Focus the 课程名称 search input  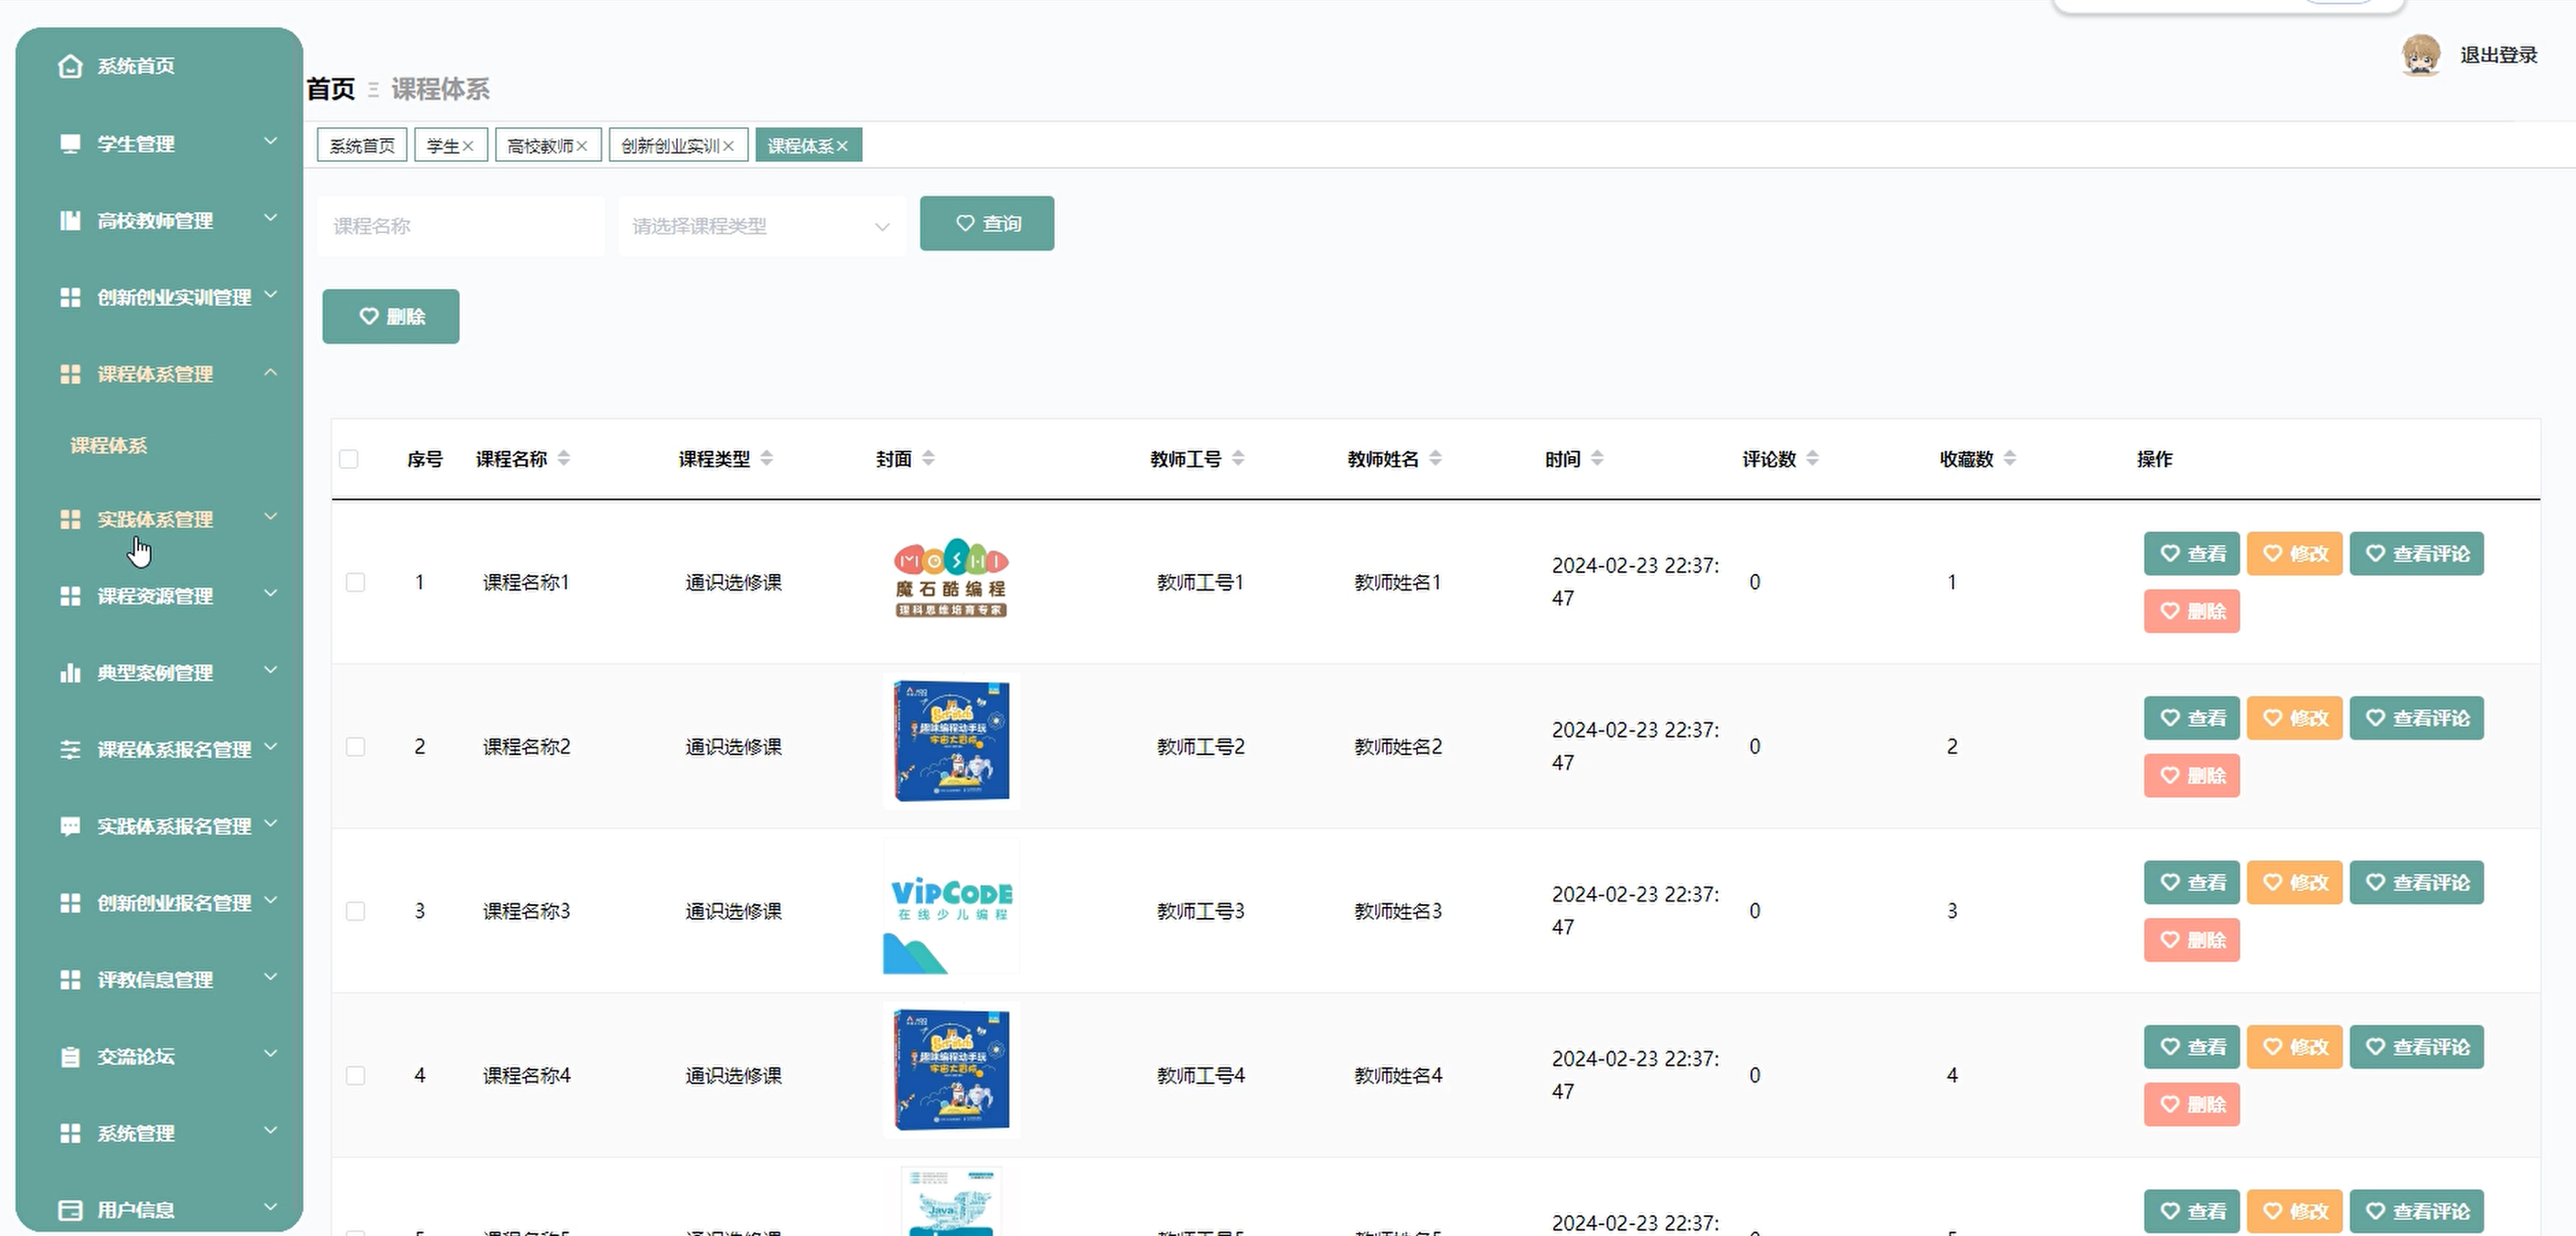461,227
